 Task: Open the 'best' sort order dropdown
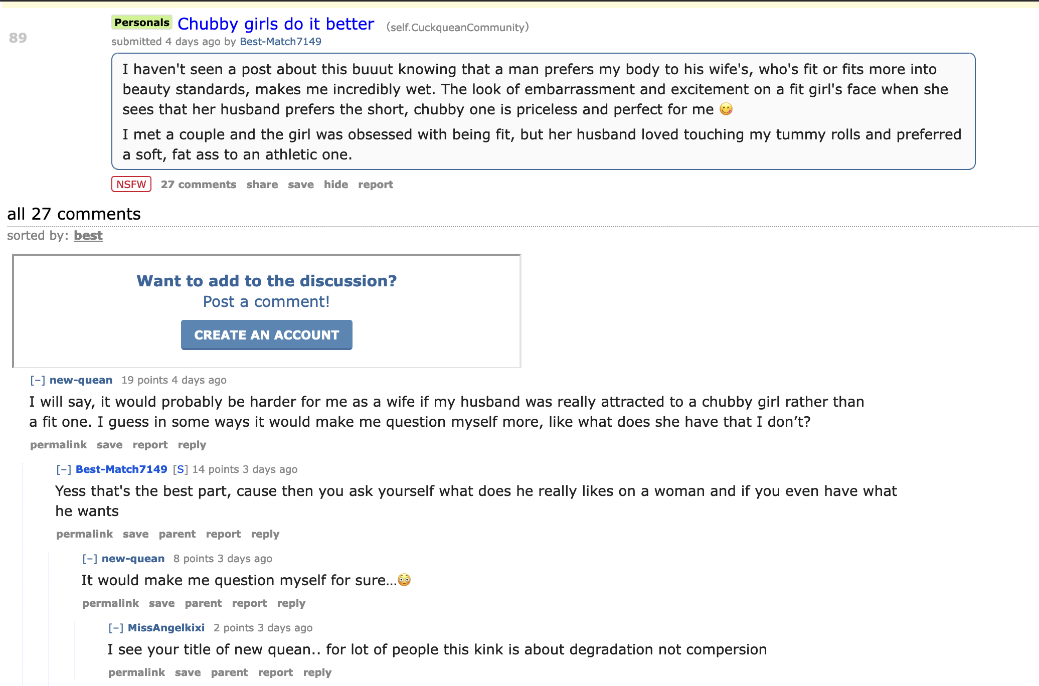pyautogui.click(x=88, y=236)
